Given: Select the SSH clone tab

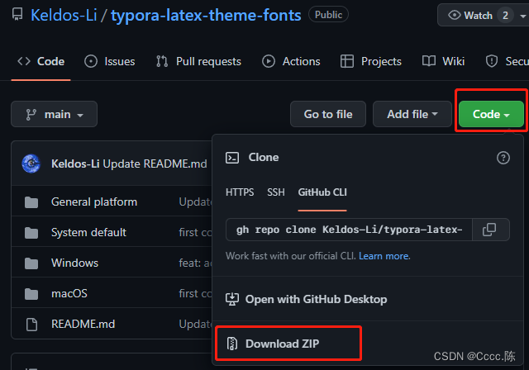Looking at the screenshot, I should (275, 192).
